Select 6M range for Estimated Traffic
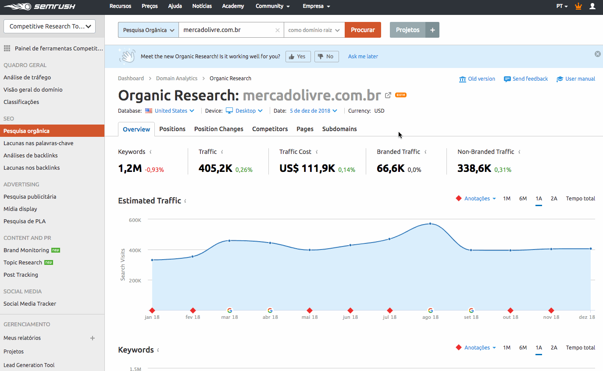The height and width of the screenshot is (371, 603). tap(523, 199)
